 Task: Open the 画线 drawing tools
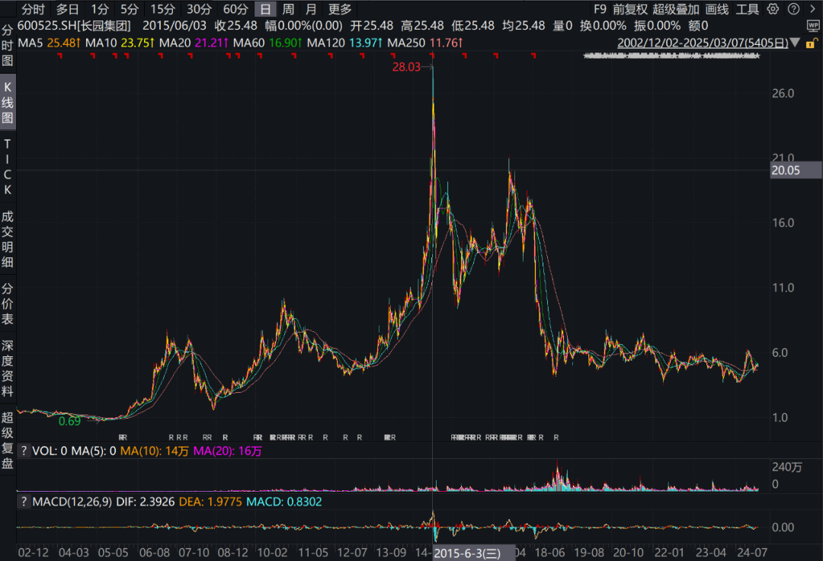[717, 9]
